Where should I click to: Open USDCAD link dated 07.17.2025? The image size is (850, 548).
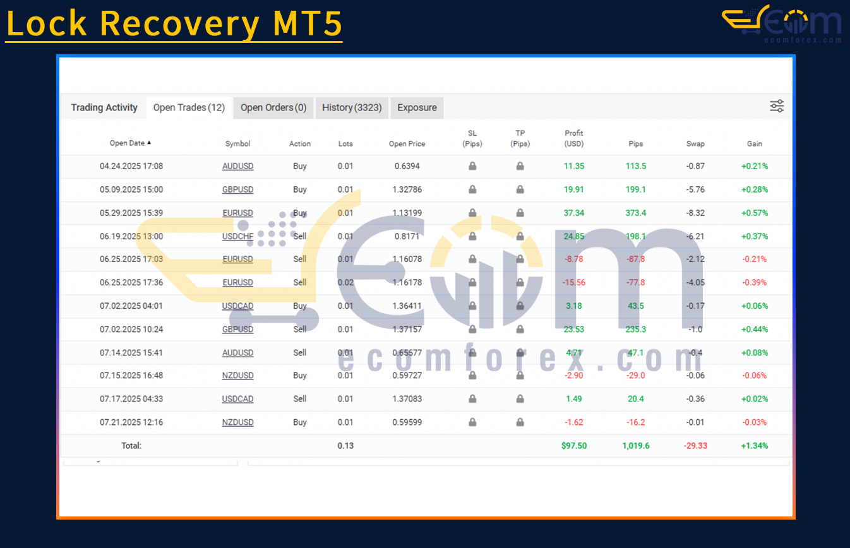[x=237, y=399]
